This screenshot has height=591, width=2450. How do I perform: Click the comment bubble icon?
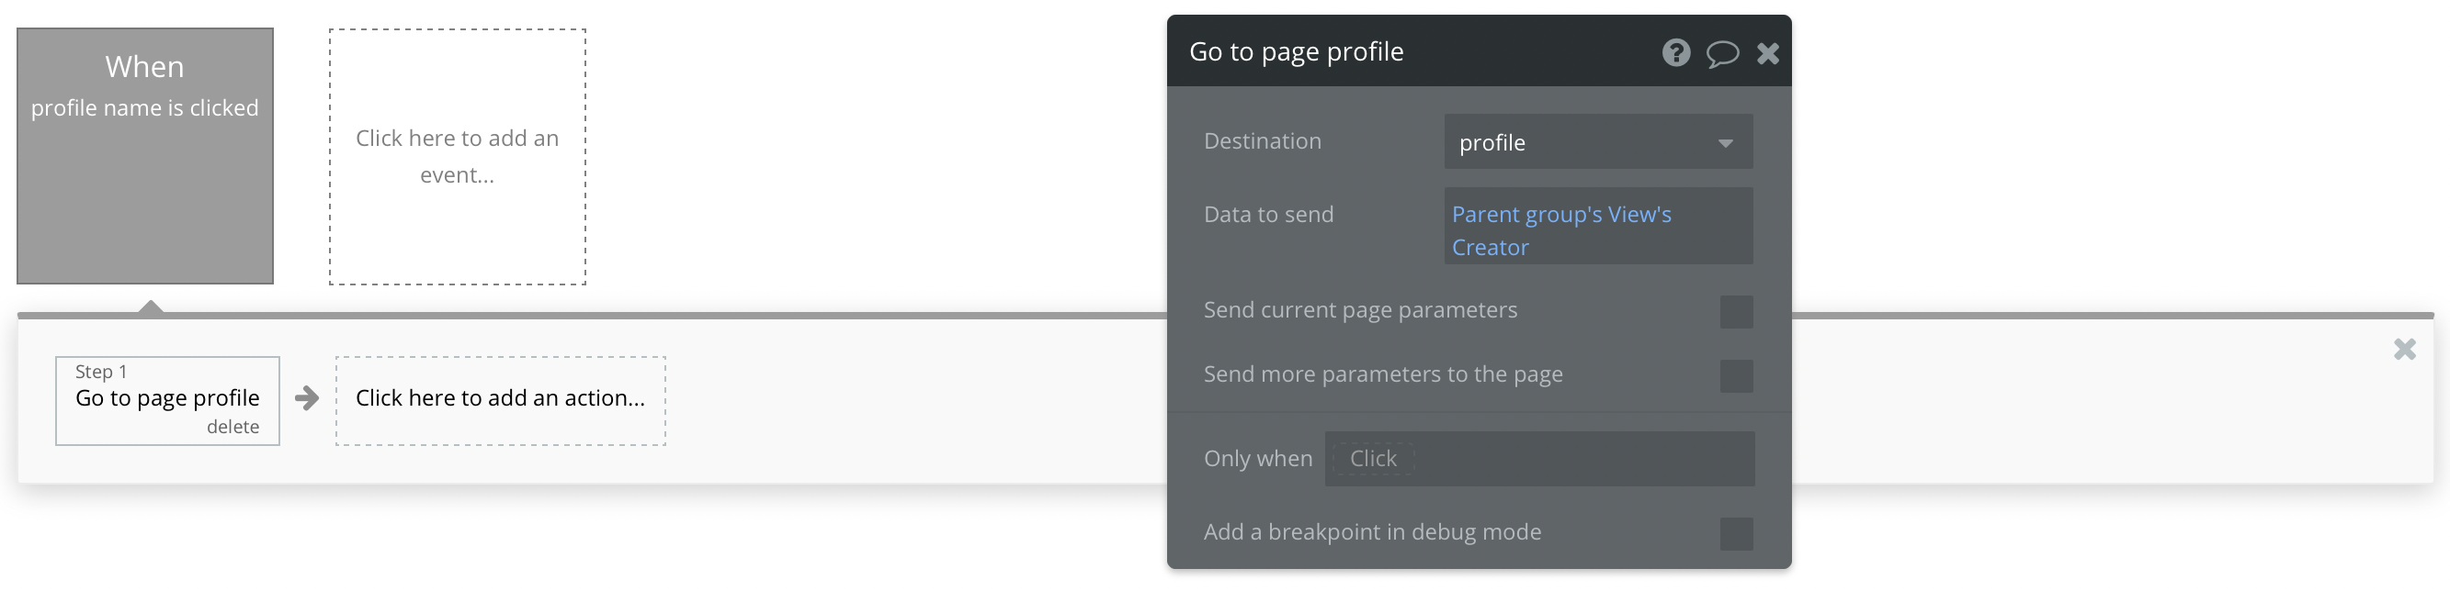(1721, 53)
